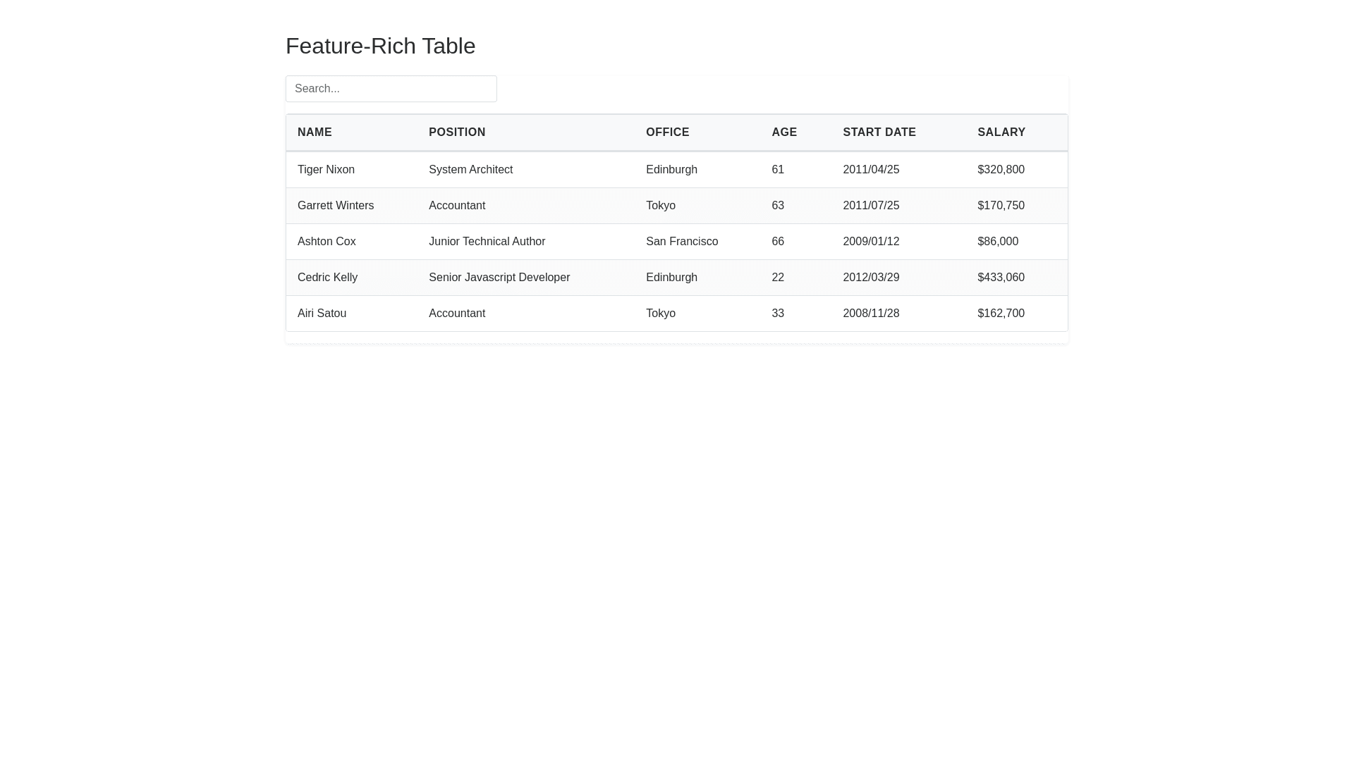Sort by the Start Date column header

click(x=879, y=132)
